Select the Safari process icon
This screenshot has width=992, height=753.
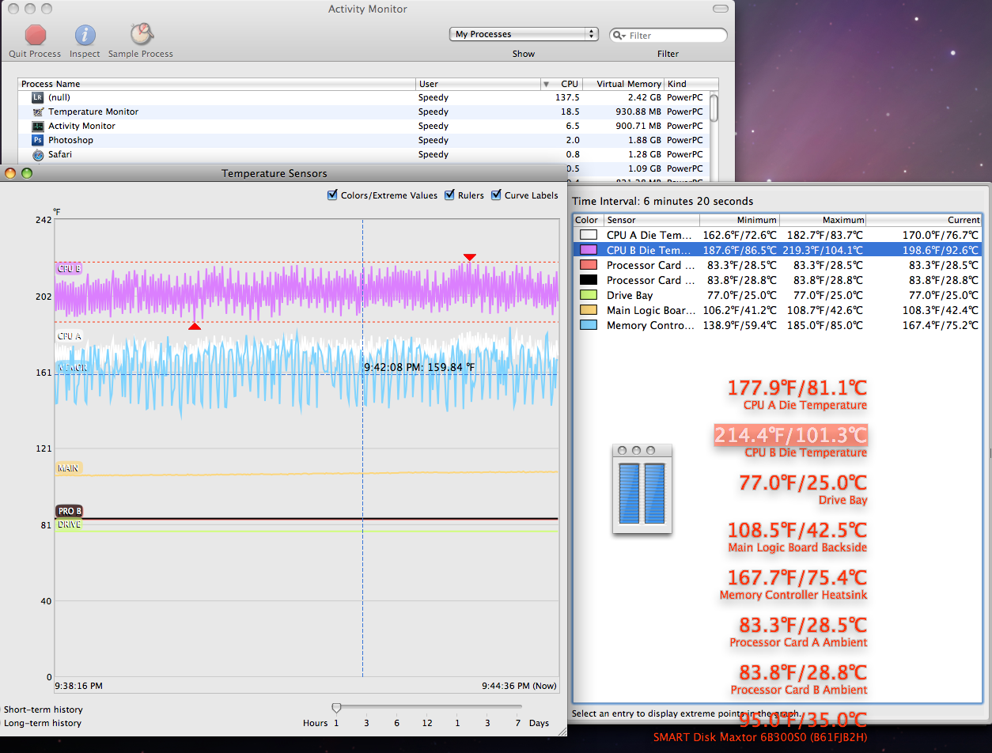coord(38,154)
